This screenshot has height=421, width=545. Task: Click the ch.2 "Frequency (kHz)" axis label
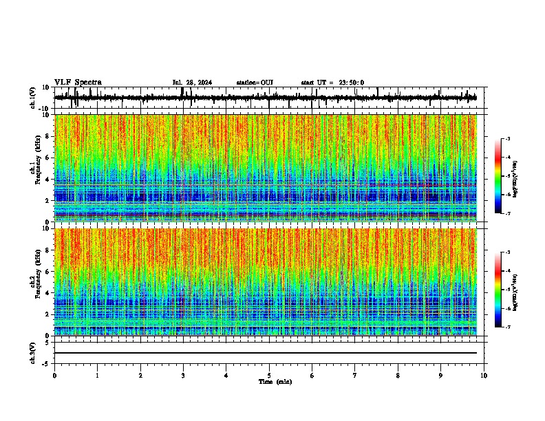tap(38, 274)
